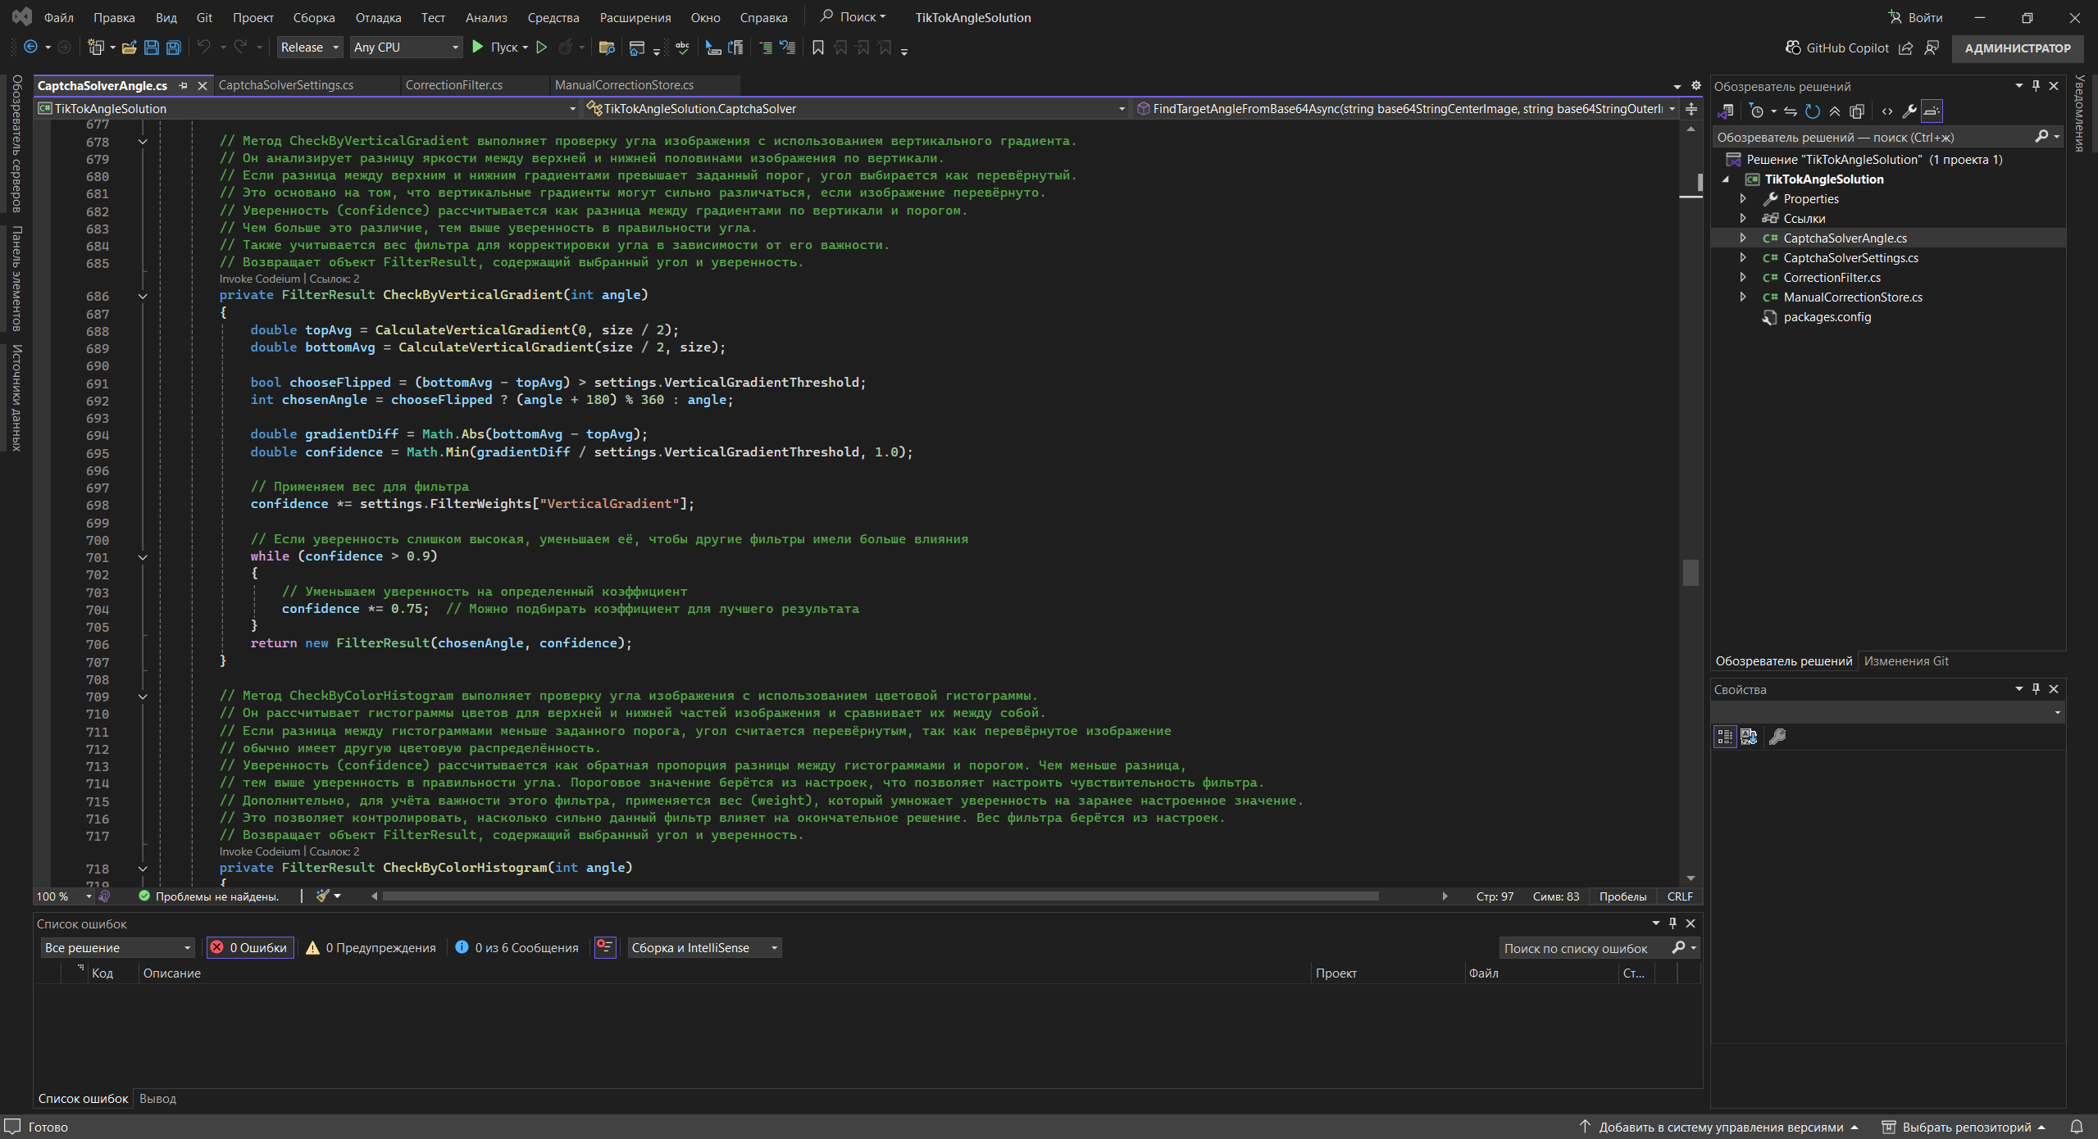Open the Release configuration dropdown
Viewport: 2098px width, 1139px height.
pyautogui.click(x=309, y=48)
